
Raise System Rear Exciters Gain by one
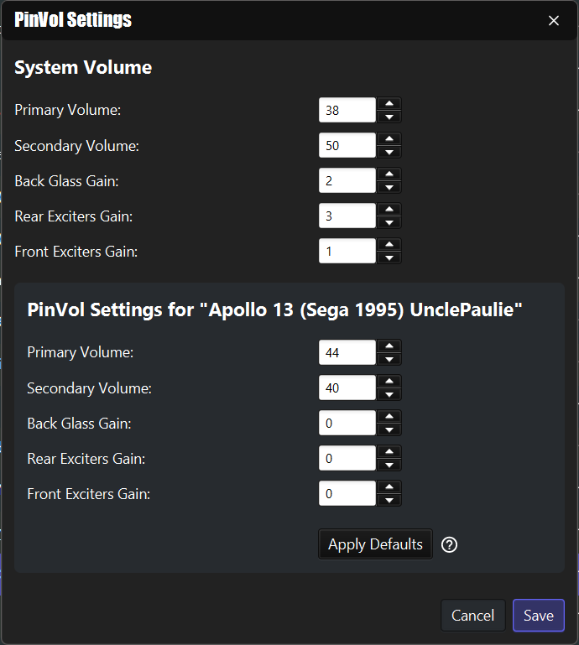point(389,210)
